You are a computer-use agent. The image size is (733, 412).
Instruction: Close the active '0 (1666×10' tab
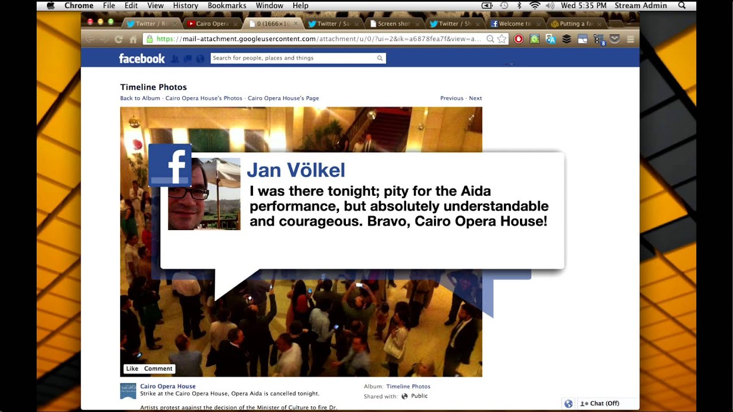pos(296,24)
